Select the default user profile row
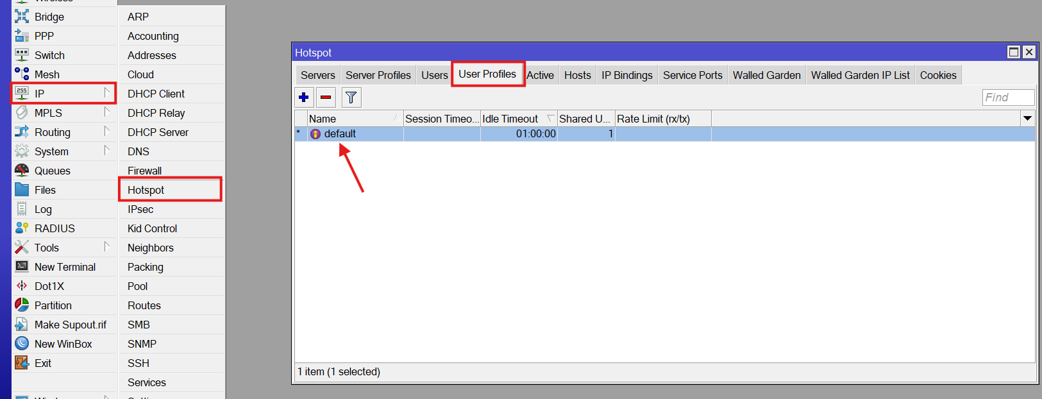The width and height of the screenshot is (1042, 399). [340, 133]
